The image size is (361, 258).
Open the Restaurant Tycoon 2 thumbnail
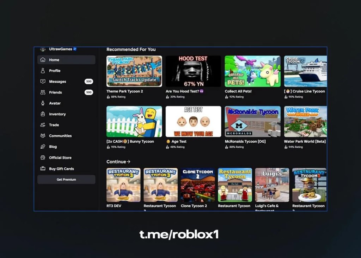pos(309,185)
